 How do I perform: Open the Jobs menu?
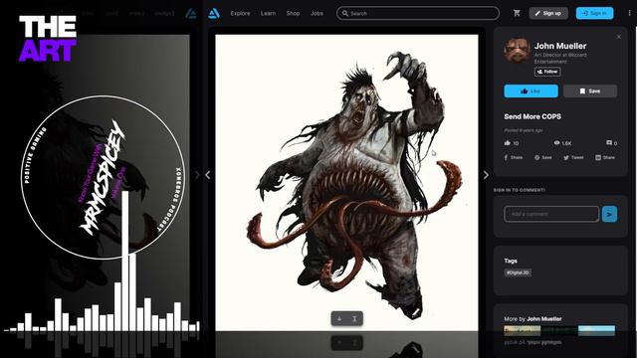(317, 13)
